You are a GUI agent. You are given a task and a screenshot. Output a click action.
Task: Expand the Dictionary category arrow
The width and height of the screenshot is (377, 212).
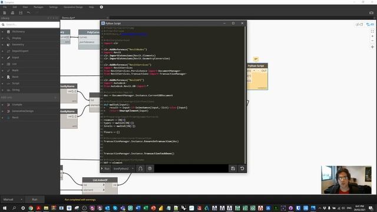pyautogui.click(x=2, y=32)
